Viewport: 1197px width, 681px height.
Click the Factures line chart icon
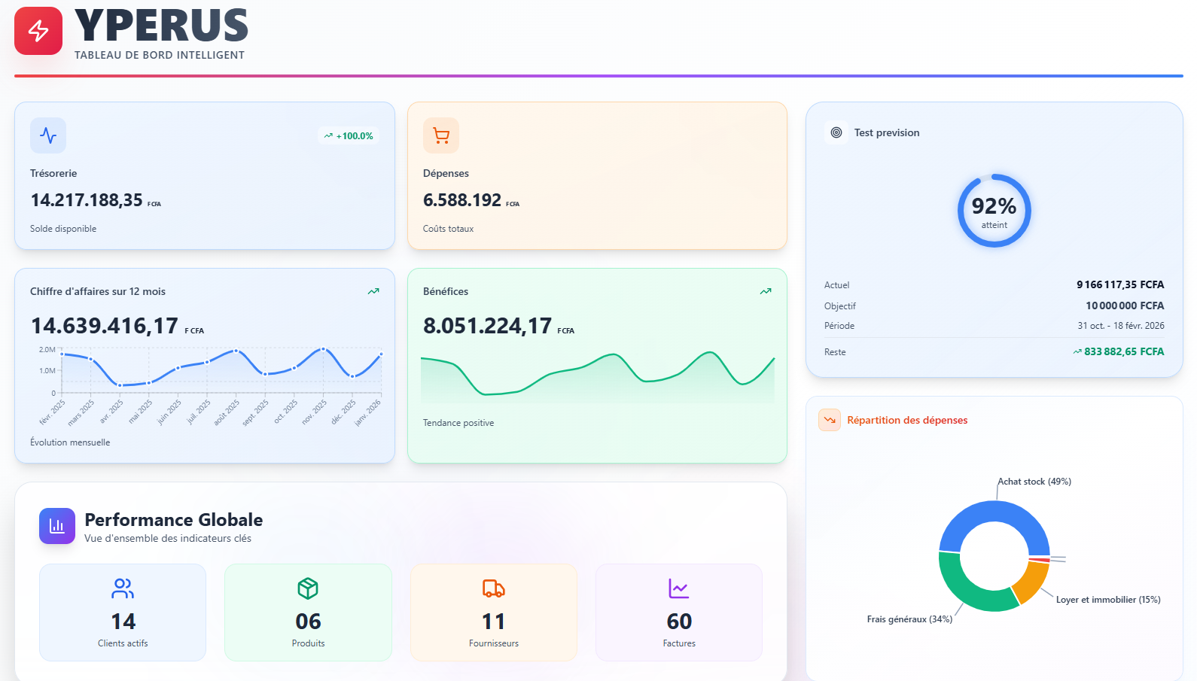(x=679, y=588)
